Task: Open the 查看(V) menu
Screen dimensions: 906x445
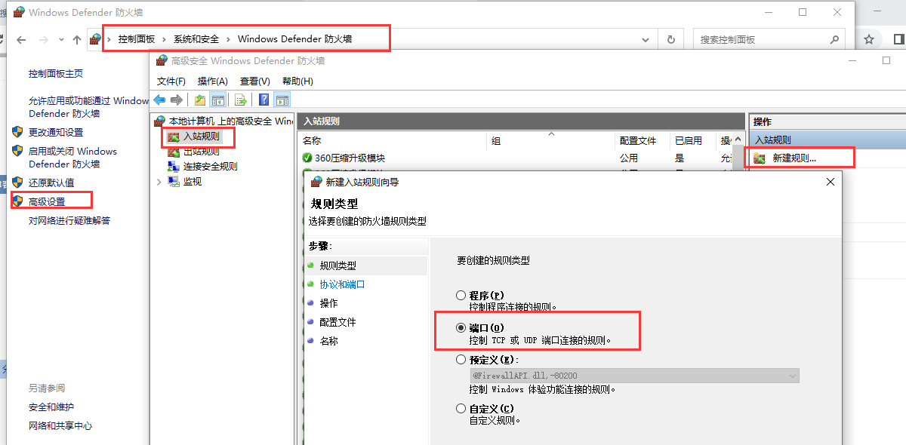Action: coord(255,81)
